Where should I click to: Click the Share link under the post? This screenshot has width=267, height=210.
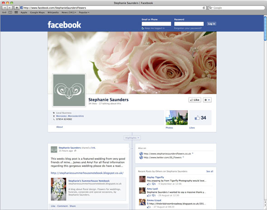pos(72,206)
